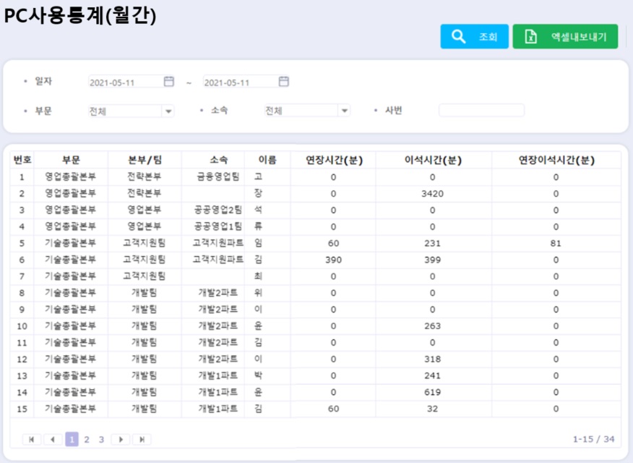Click the 231 value in row 5
This screenshot has height=463, width=633.
point(432,243)
